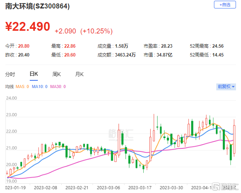Screen dimensions: 241x193
Task: Select the 市值 value 34.87亿
Action: click(164, 55)
